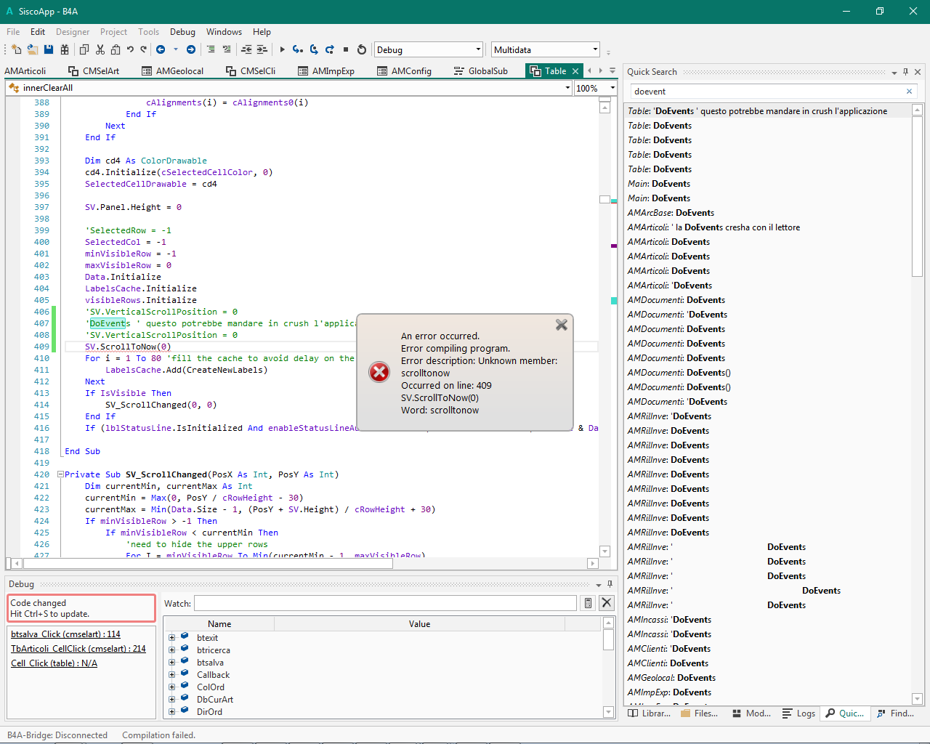Open the watch calculator icon
Screen dimensions: 930x744
[x=589, y=603]
